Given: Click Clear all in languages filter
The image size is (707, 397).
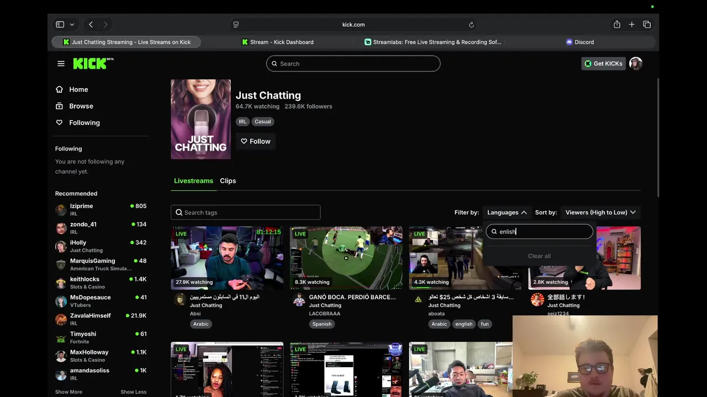Looking at the screenshot, I should [x=539, y=256].
